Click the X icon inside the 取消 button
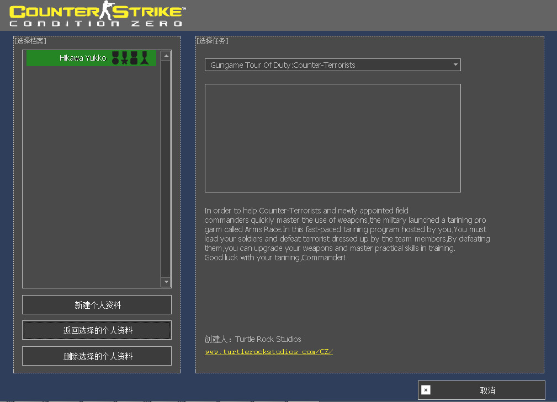557x402 pixels. pos(426,390)
